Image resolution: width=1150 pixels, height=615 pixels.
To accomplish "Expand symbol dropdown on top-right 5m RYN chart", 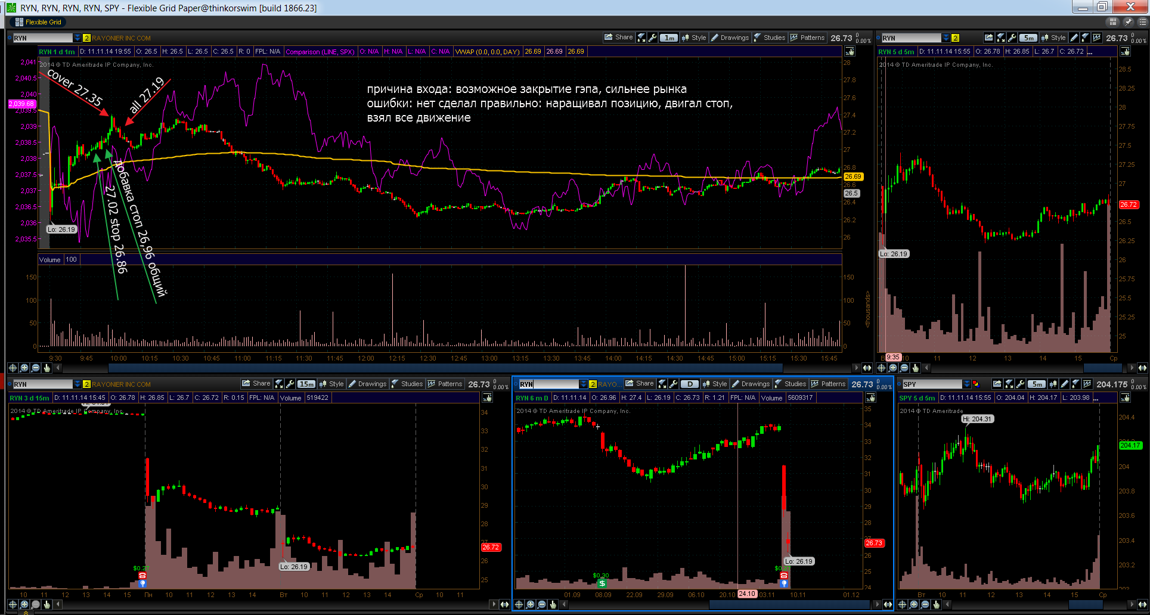I will 946,38.
